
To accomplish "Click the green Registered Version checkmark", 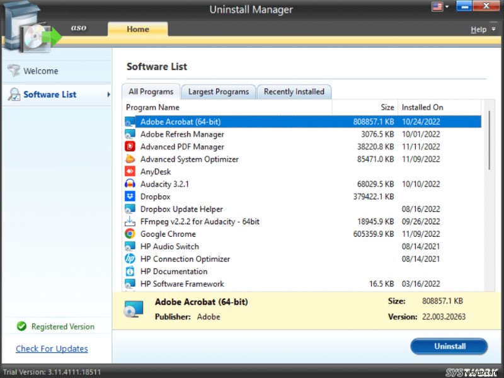I will pos(21,326).
